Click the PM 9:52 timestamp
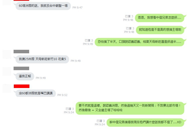 pyautogui.click(x=62, y=95)
